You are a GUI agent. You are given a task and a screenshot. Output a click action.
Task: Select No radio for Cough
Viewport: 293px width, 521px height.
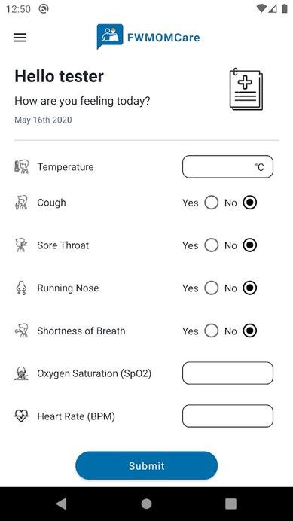tap(250, 203)
